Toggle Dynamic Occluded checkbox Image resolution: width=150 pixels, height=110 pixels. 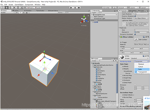click(135, 34)
